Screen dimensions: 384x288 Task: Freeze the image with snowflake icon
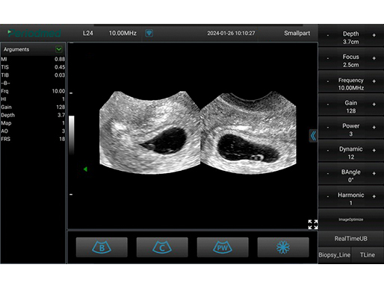[283, 247]
